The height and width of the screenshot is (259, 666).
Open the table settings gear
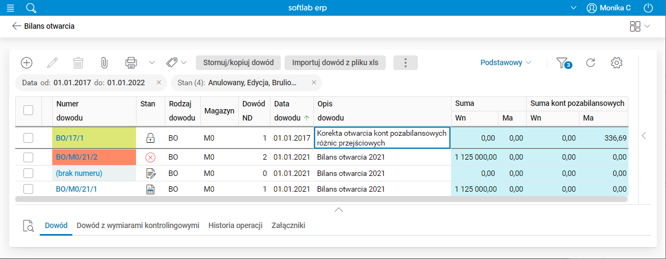pos(616,62)
